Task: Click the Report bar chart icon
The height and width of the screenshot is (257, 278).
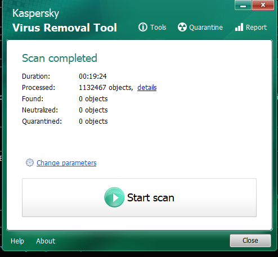Action: point(239,27)
